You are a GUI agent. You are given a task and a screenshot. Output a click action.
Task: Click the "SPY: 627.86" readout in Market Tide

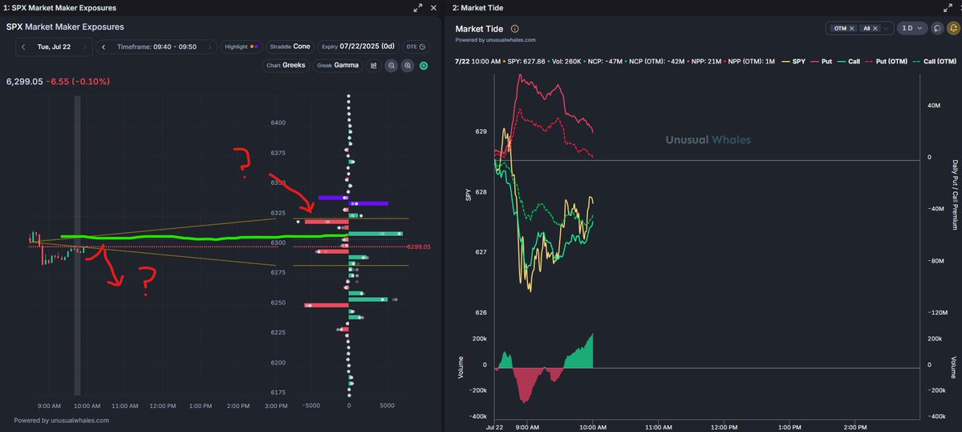(x=527, y=62)
